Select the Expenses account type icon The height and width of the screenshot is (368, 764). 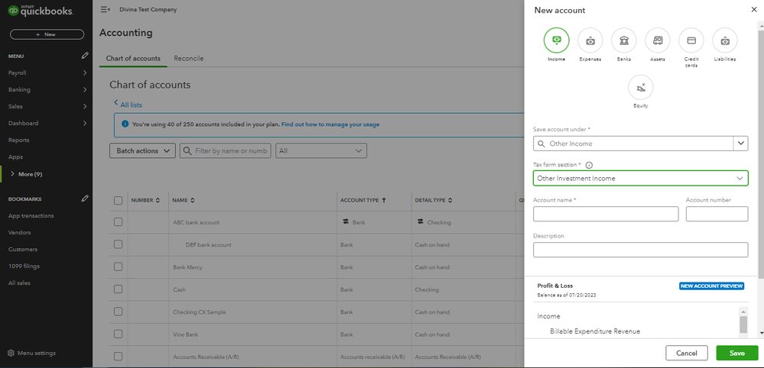pos(590,40)
